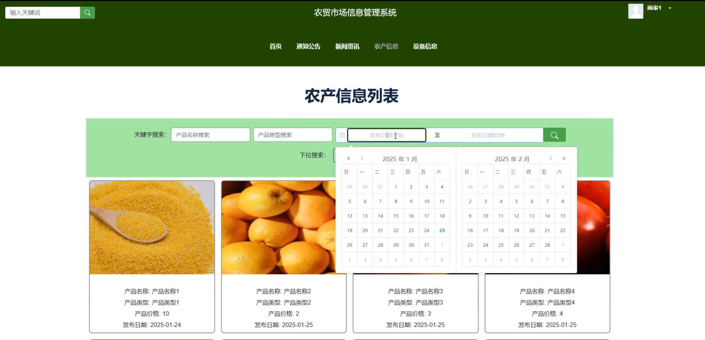Open the 设备信息 navigation item

click(x=425, y=47)
